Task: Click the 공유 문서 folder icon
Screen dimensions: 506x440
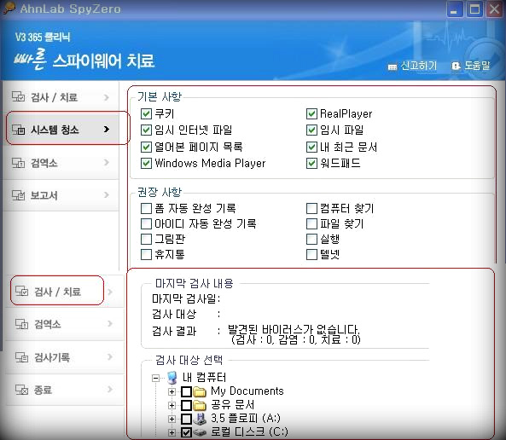Action: click(200, 405)
